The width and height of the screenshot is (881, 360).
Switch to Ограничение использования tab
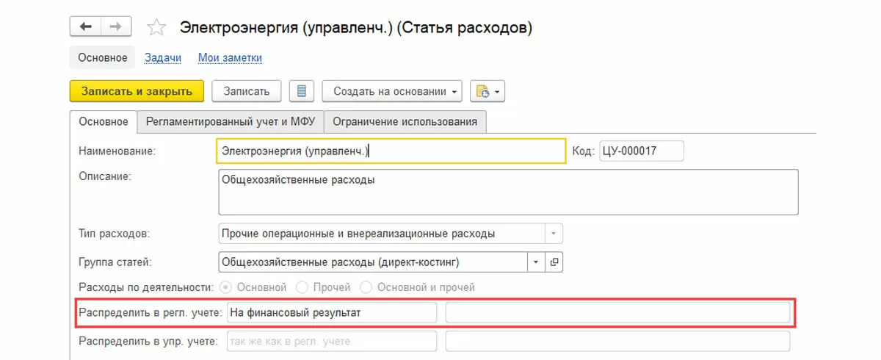[405, 122]
